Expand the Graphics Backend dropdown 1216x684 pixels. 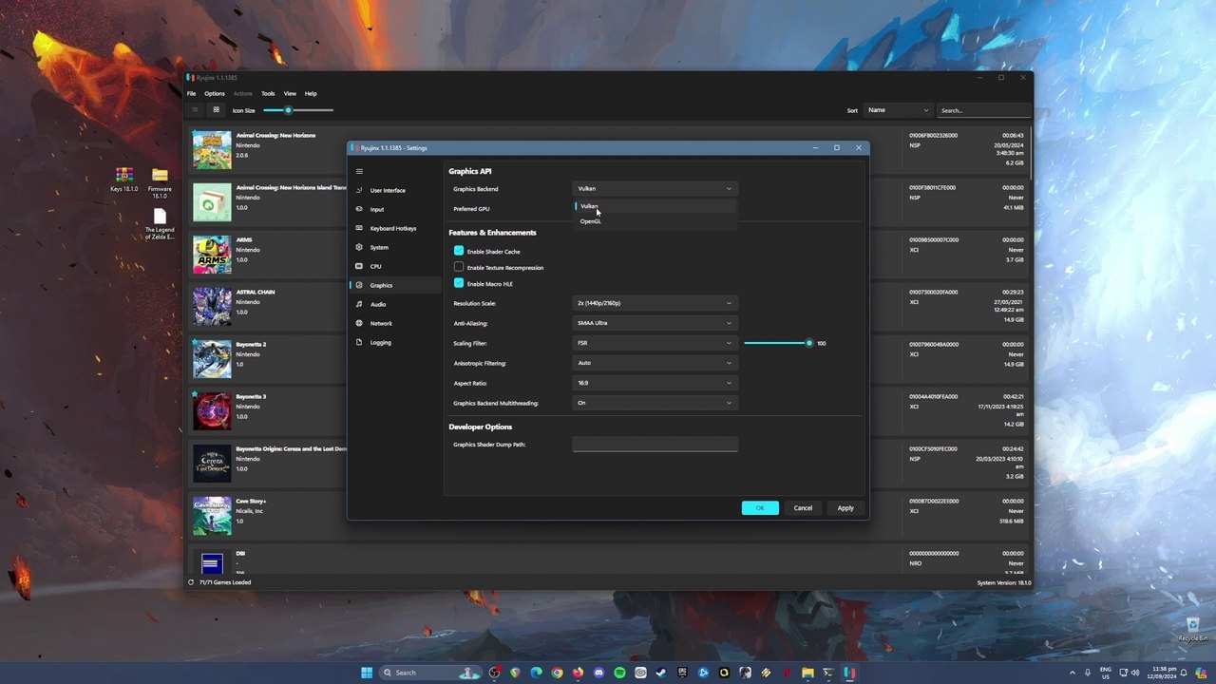tap(655, 188)
